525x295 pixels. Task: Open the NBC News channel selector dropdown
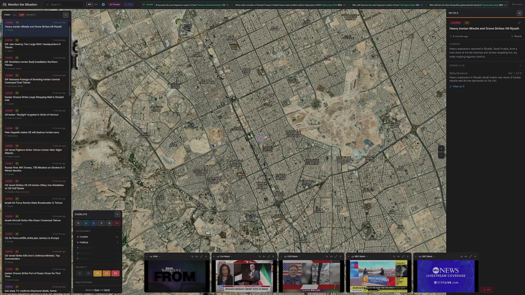tap(359, 256)
